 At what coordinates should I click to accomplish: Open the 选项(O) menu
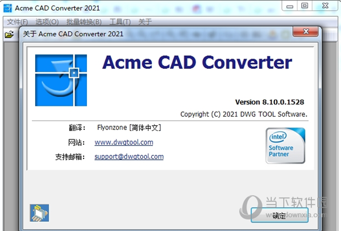click(47, 22)
